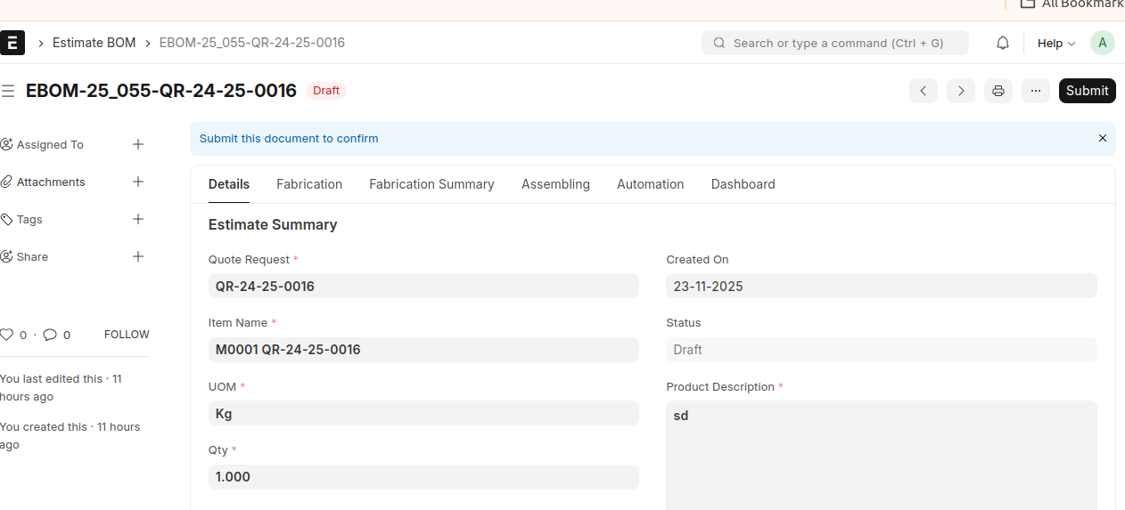Screen dimensions: 1125x510
Task: Click the print icon button
Action: pos(998,91)
